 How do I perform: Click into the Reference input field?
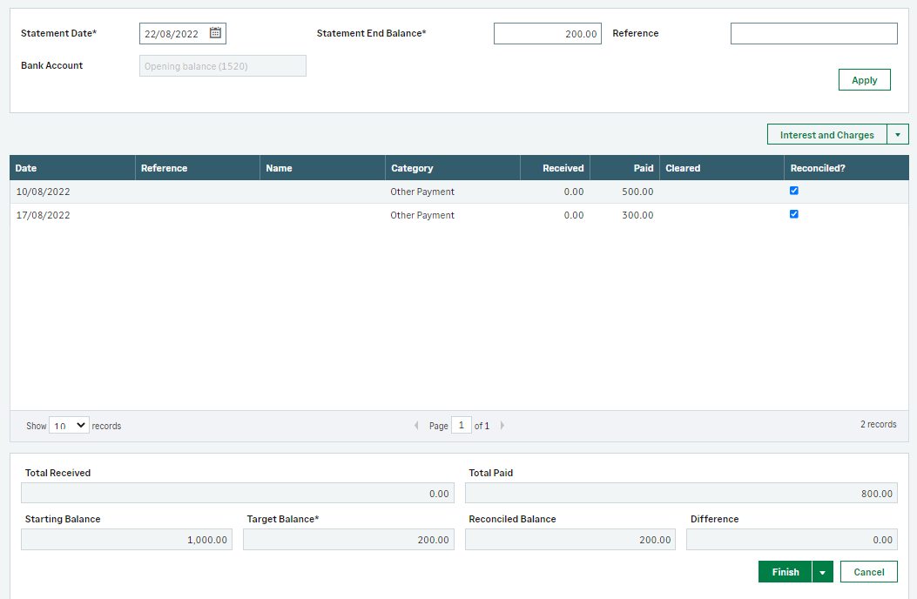pyautogui.click(x=813, y=34)
